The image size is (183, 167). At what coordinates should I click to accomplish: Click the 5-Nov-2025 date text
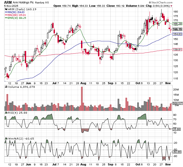click(x=11, y=6)
